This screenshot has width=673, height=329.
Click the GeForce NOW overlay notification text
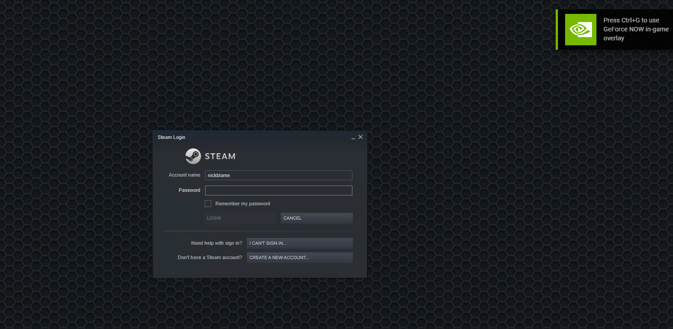[x=635, y=30]
